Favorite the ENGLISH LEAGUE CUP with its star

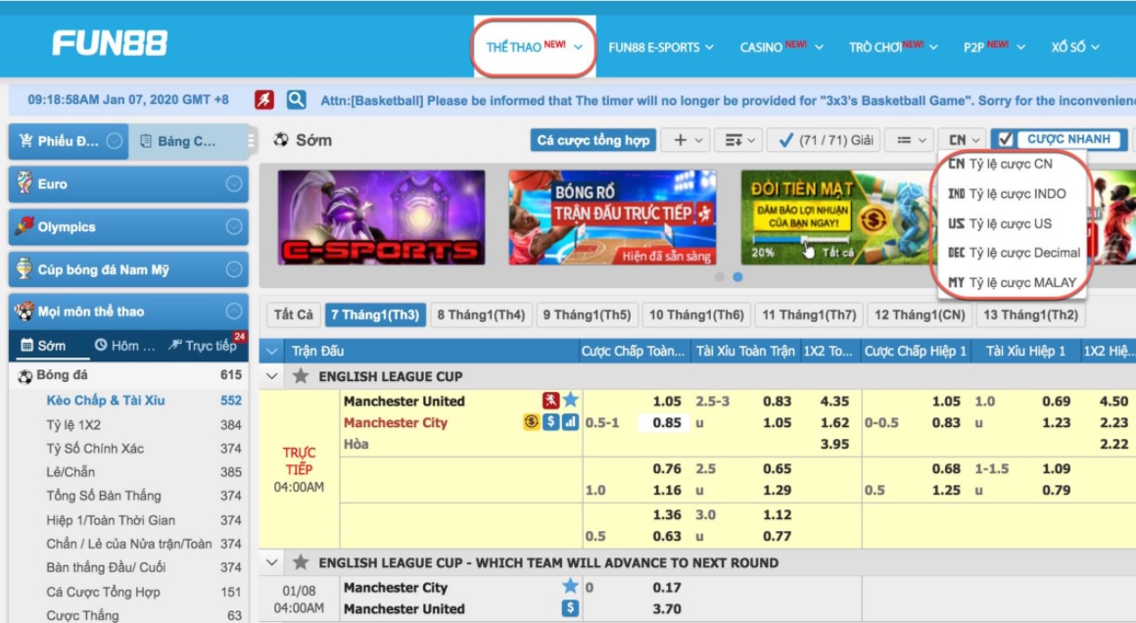(x=301, y=376)
